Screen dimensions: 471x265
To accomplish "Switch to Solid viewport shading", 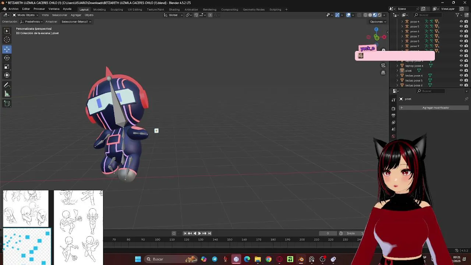I will [x=370, y=15].
